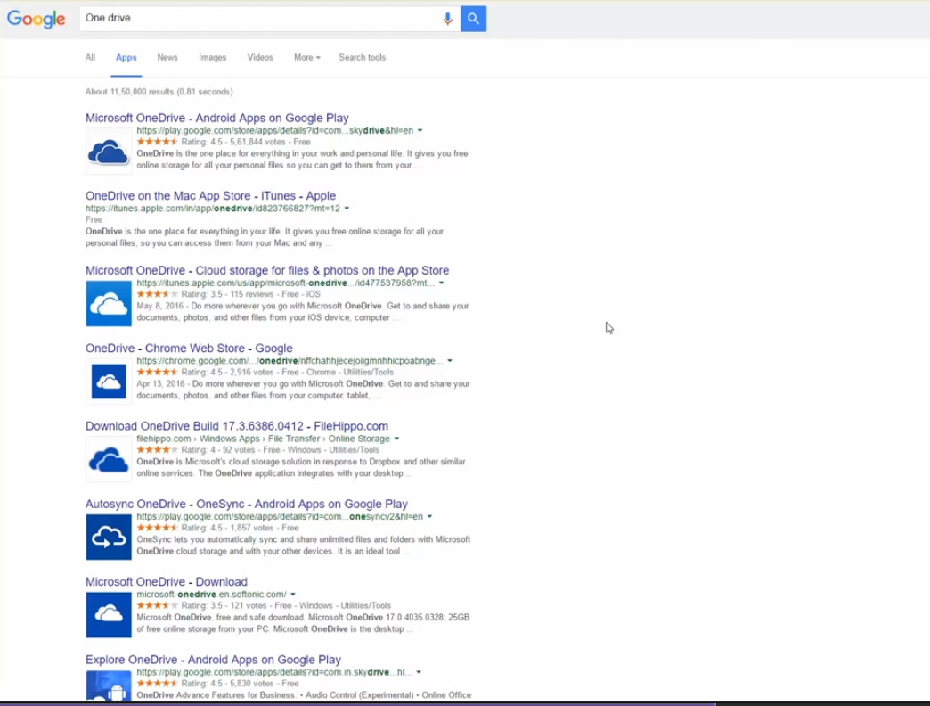
Task: Open Autosync OneDrive - OneSync link
Action: pyautogui.click(x=247, y=504)
